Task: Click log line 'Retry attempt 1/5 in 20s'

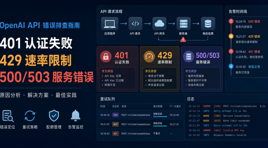Action: coord(230,126)
